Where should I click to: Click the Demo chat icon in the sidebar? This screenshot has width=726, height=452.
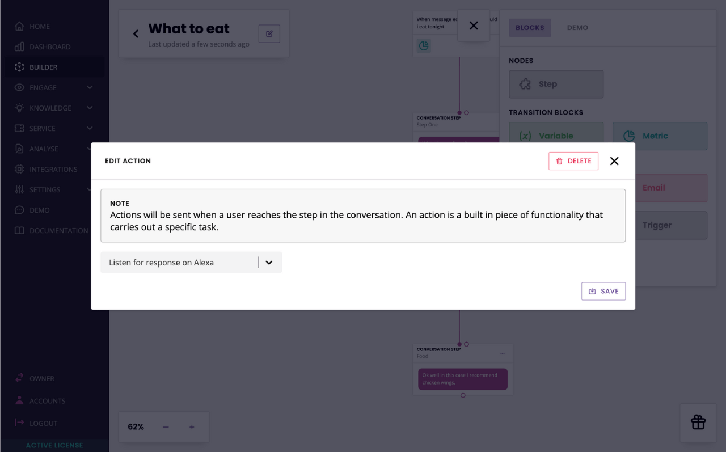(19, 210)
